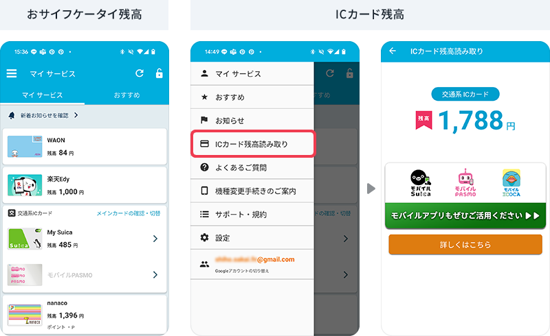Tap the 14:49 clock in the middle phone
This screenshot has width=550, height=336.
[x=212, y=52]
